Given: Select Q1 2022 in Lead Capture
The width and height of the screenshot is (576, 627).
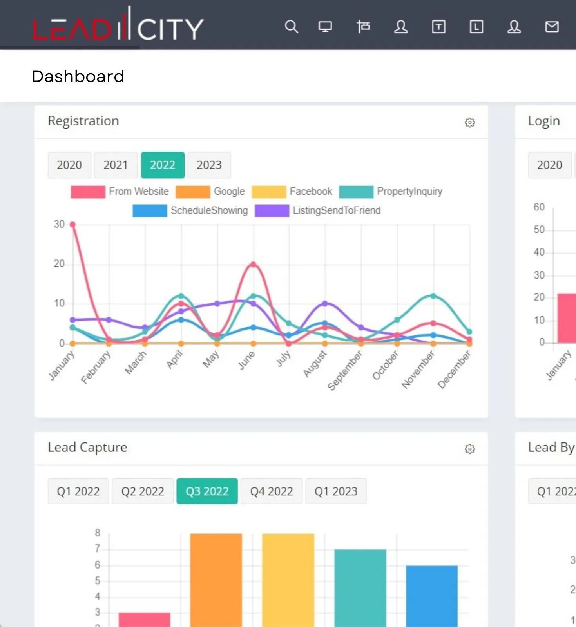Looking at the screenshot, I should pos(78,491).
